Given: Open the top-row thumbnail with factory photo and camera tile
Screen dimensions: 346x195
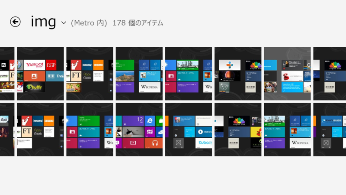Looking at the screenshot, I should [189, 74].
